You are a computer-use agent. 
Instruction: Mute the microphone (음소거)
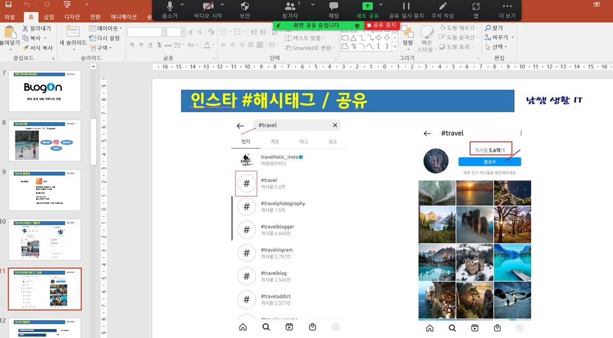pos(169,10)
